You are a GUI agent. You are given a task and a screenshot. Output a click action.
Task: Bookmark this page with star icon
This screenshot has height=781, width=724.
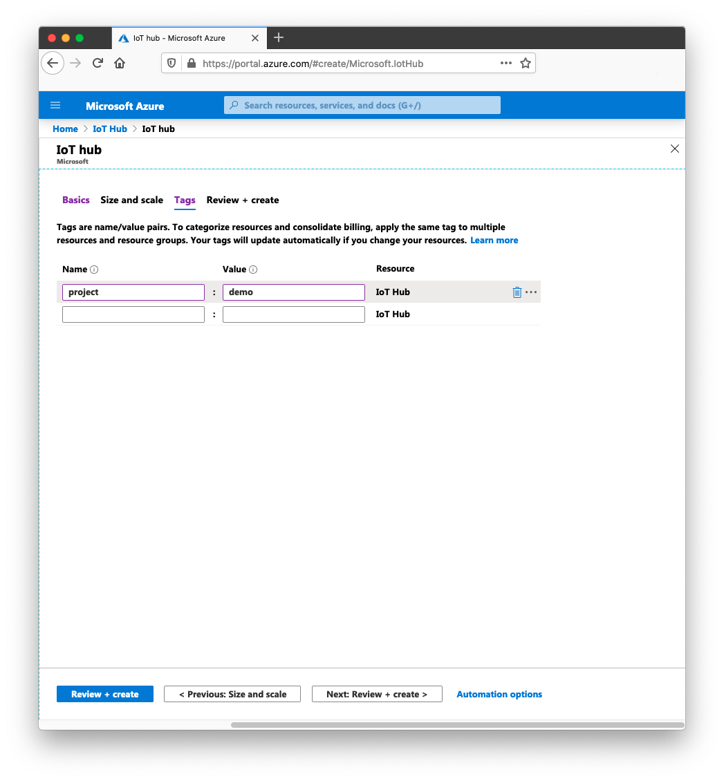pos(525,64)
